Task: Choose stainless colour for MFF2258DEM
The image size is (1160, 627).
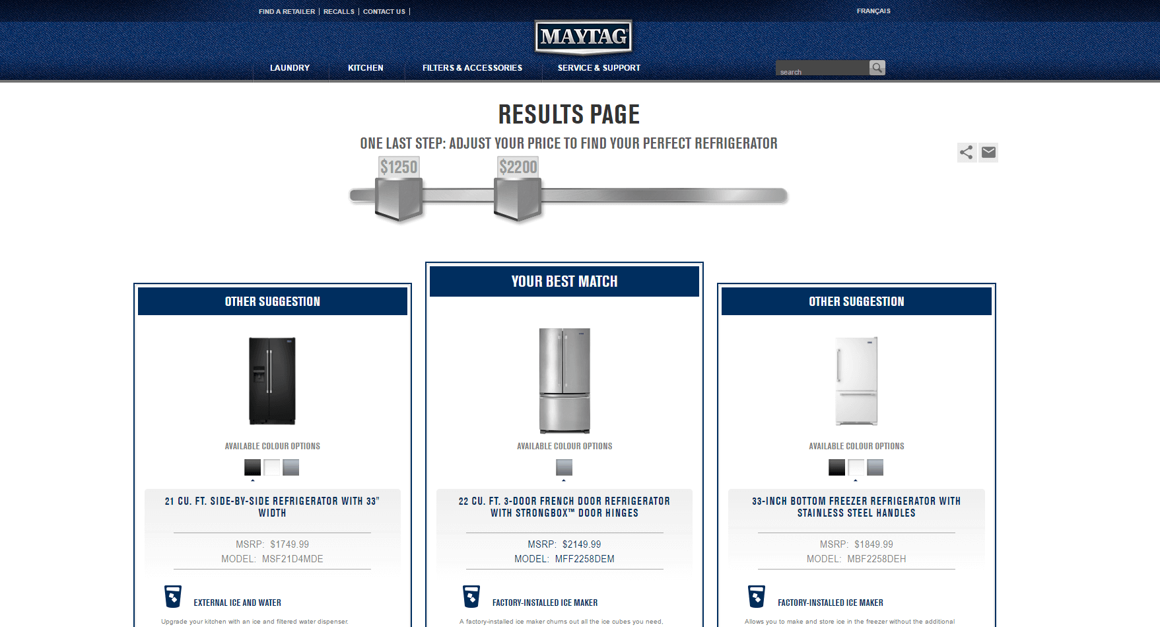Action: 564,467
